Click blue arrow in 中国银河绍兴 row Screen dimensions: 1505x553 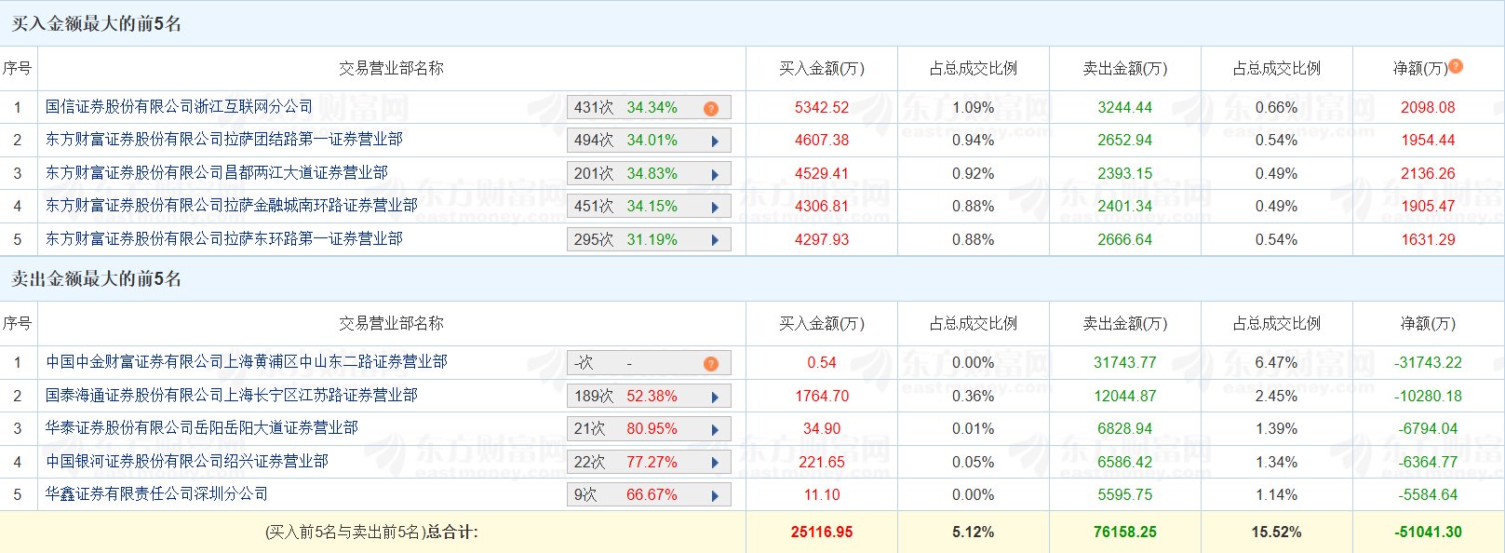[x=715, y=463]
